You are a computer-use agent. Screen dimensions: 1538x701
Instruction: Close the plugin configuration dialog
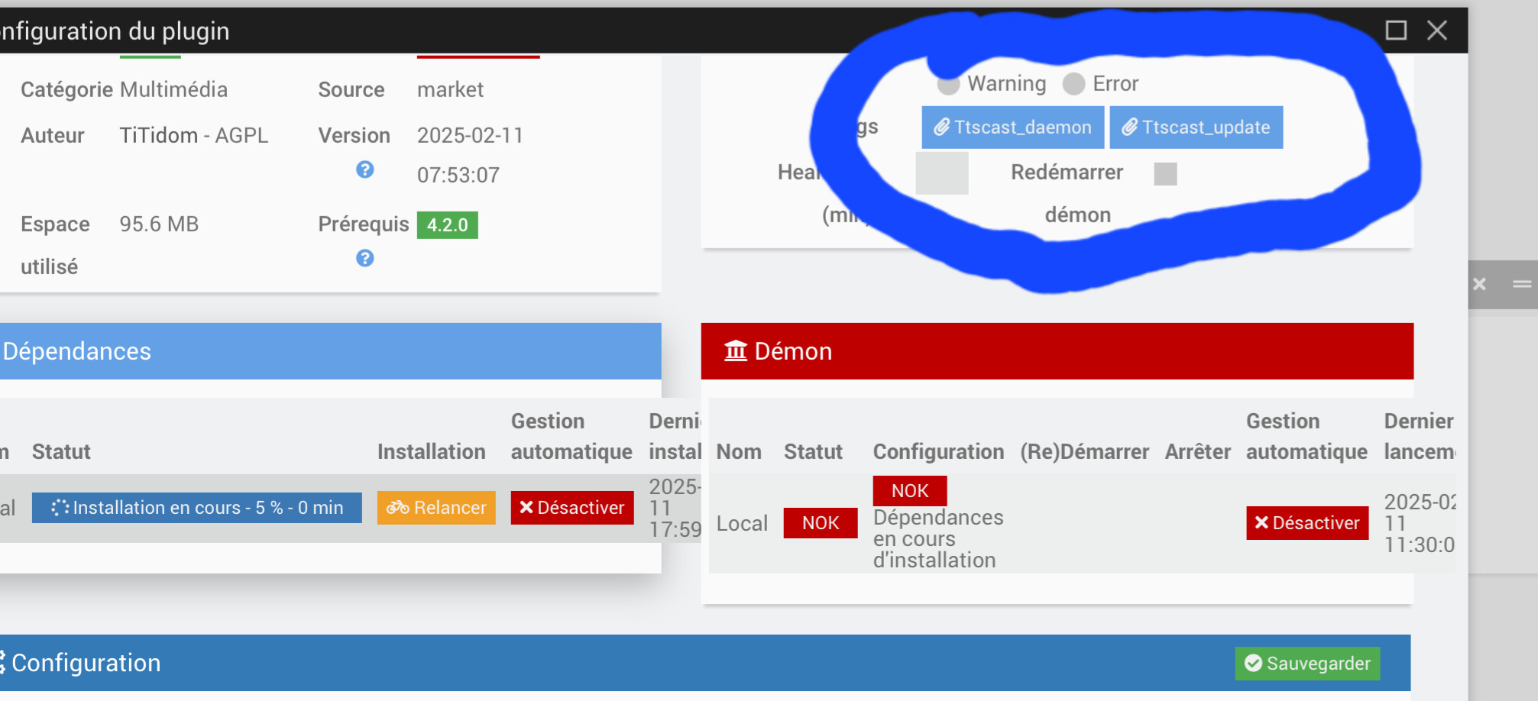(x=1437, y=31)
